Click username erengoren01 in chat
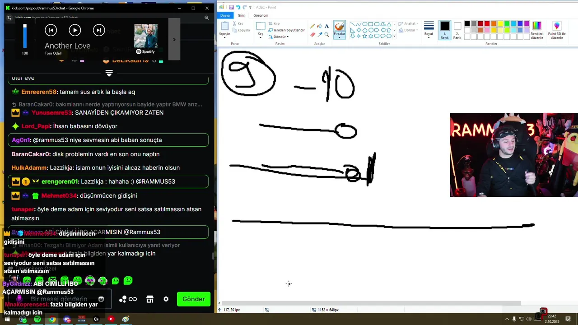This screenshot has height=325, width=578. tap(60, 181)
